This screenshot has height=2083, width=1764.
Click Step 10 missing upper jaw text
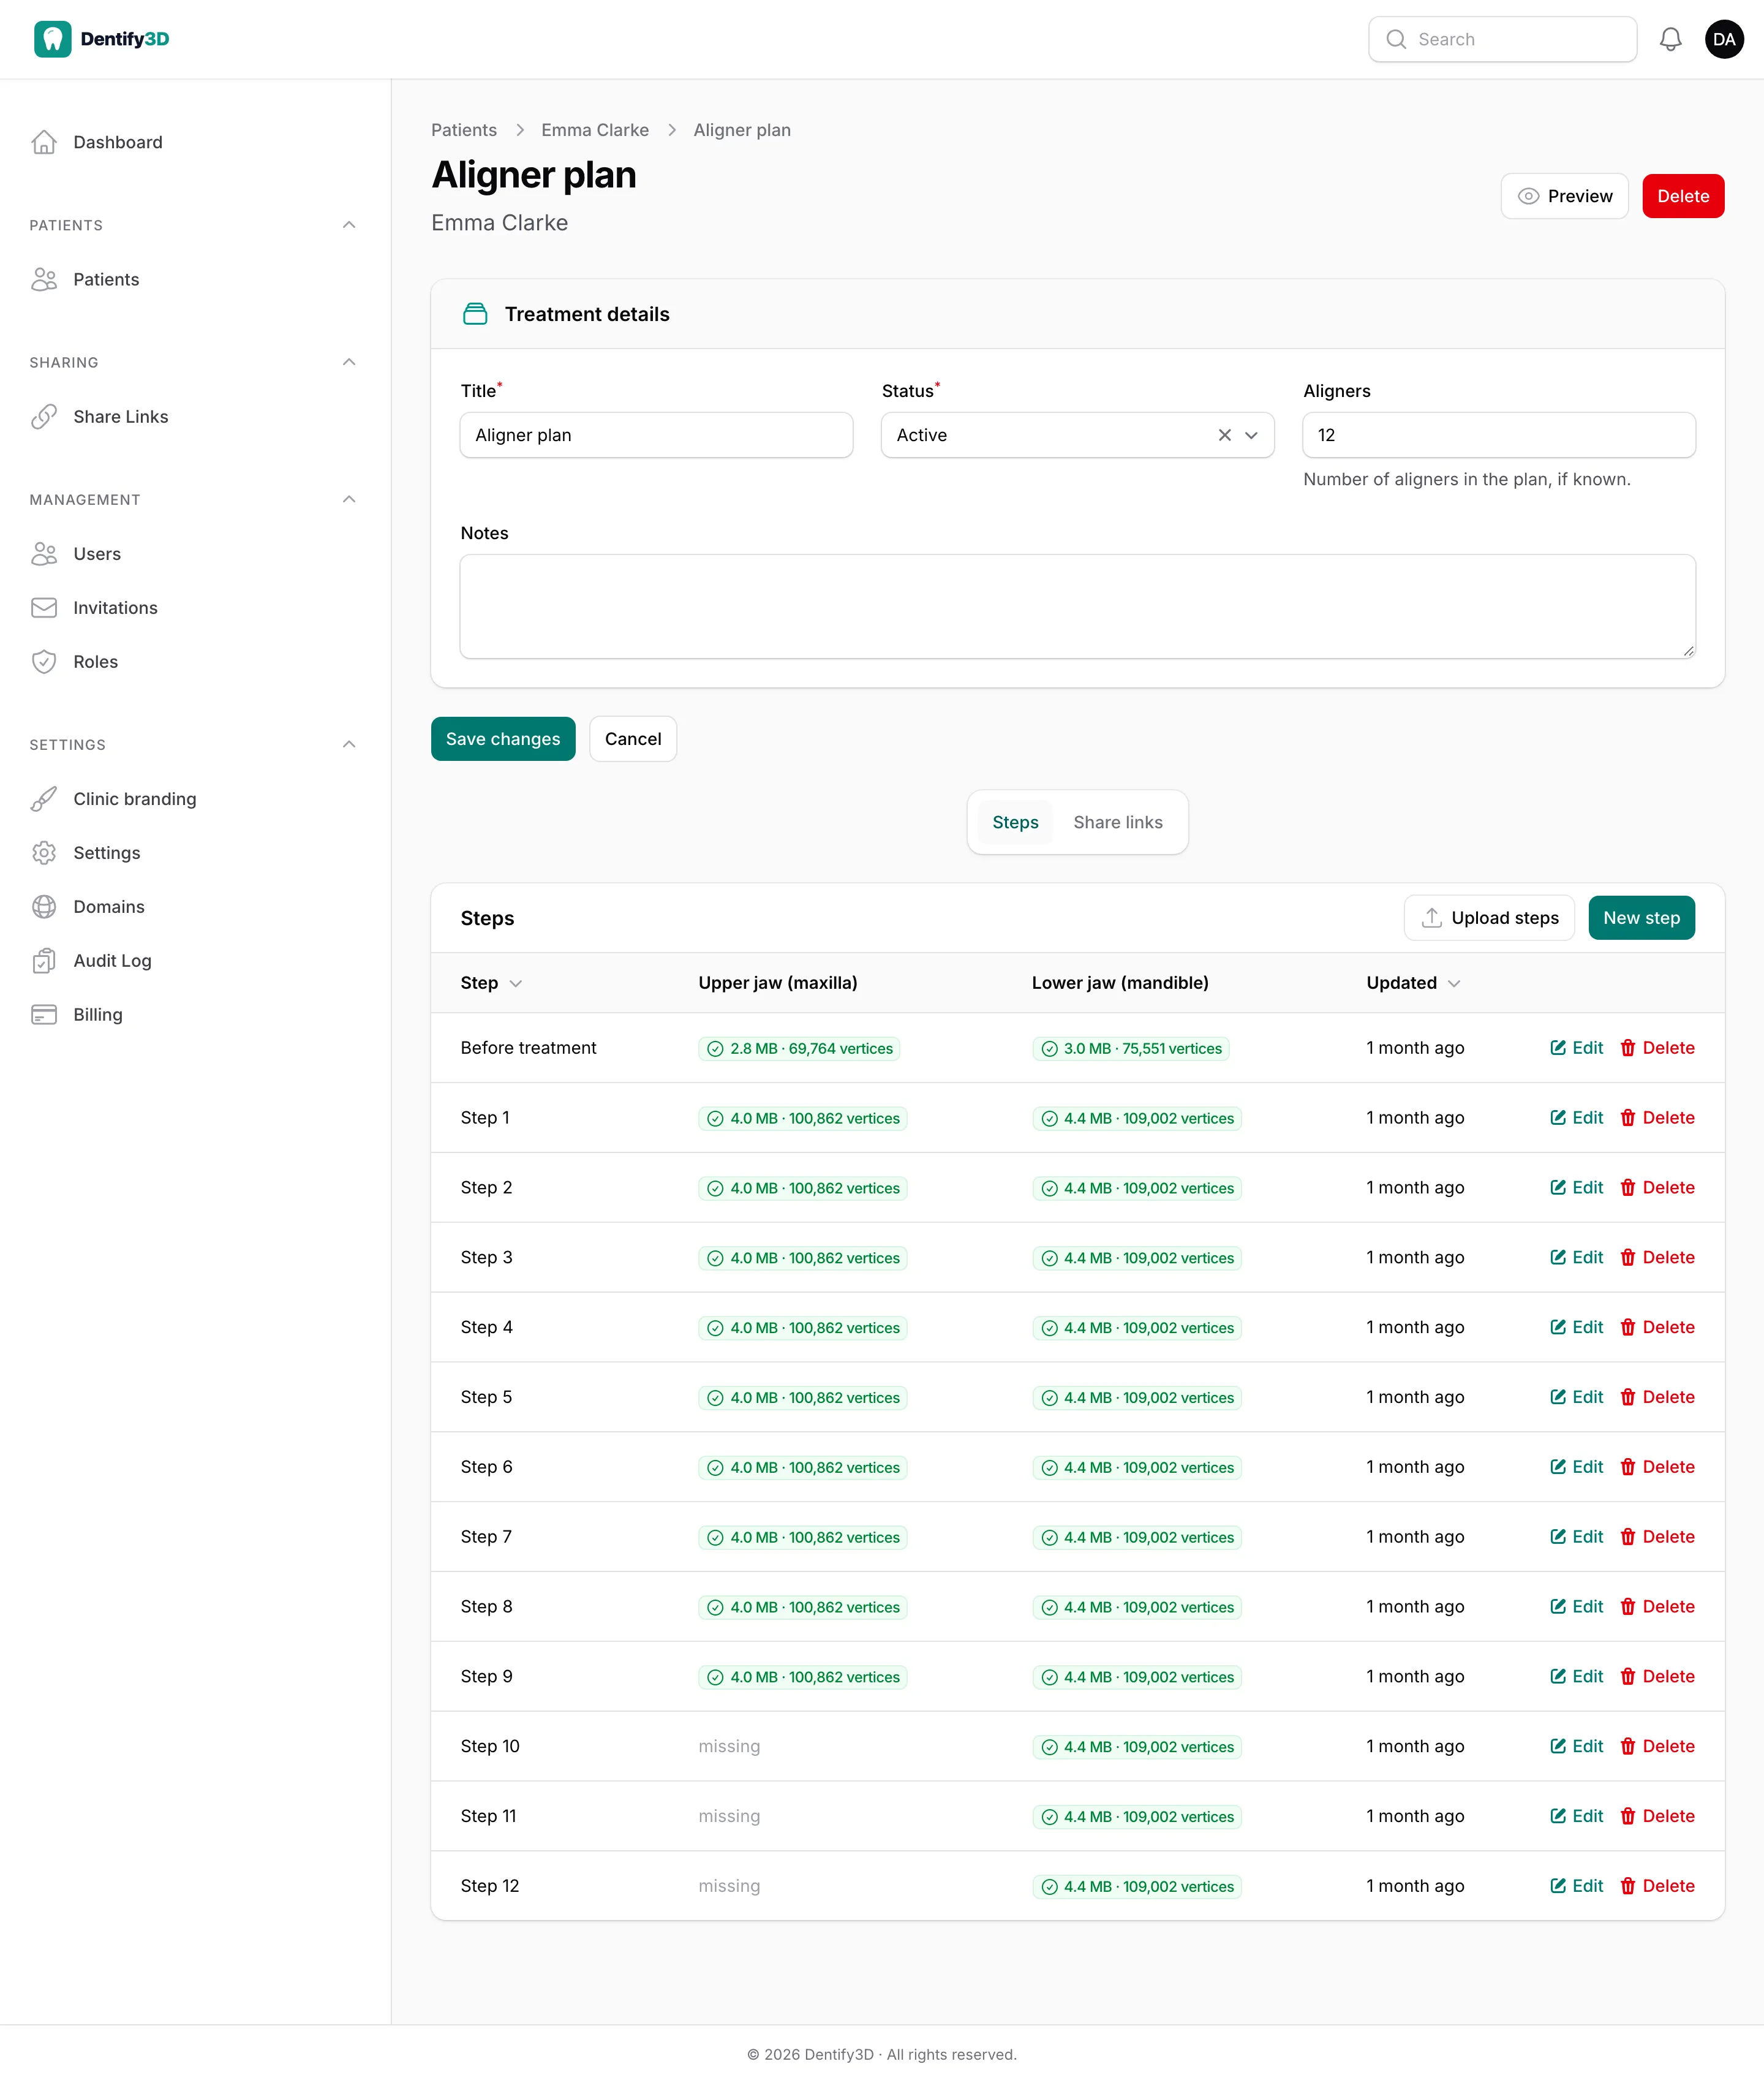tap(729, 1746)
